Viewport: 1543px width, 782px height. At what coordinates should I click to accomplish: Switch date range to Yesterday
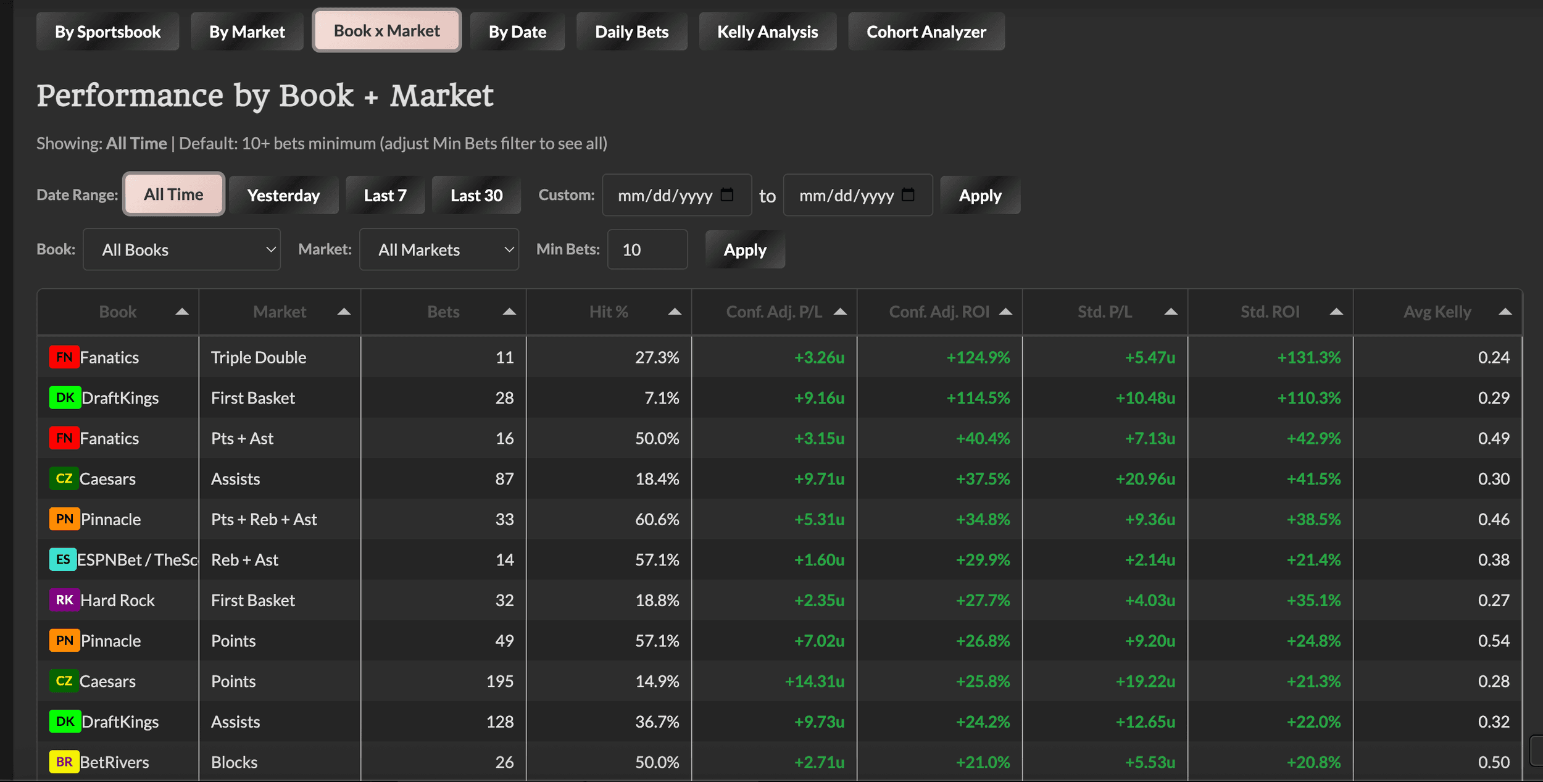coord(283,196)
